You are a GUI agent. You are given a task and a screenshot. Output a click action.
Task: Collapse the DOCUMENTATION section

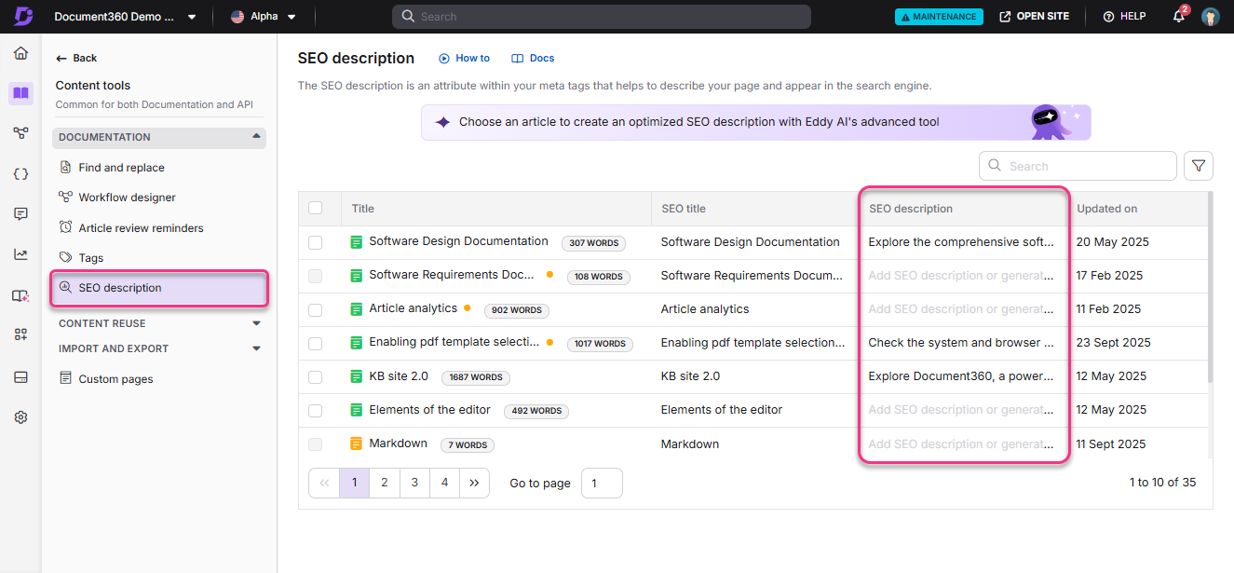point(254,137)
